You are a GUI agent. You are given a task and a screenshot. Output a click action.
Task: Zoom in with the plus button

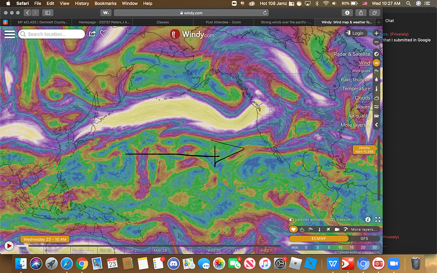376,33
